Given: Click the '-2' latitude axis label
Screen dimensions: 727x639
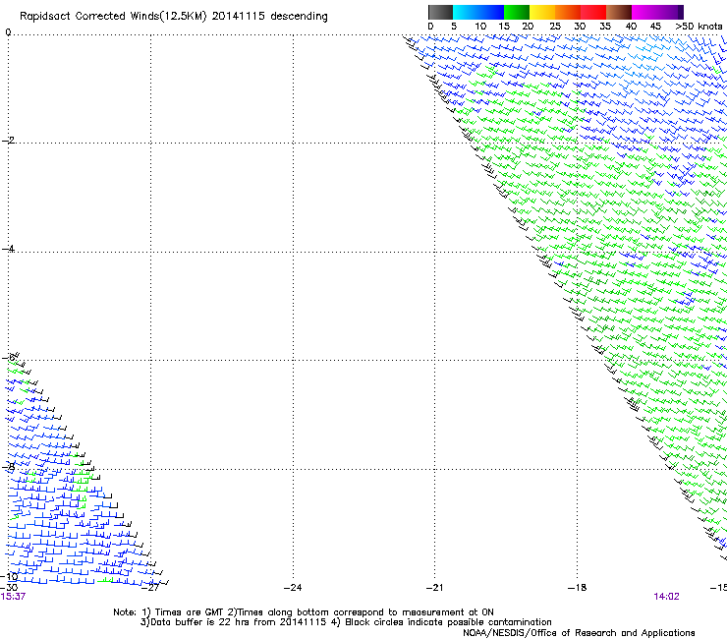Looking at the screenshot, I should pyautogui.click(x=8, y=141).
